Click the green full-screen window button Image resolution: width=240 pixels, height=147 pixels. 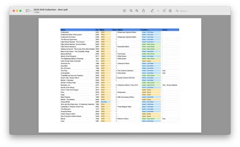(21, 11)
